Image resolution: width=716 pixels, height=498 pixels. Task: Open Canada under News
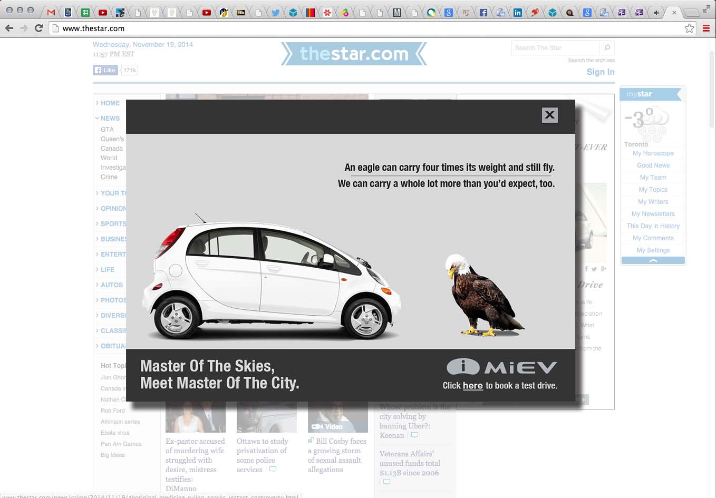[112, 148]
